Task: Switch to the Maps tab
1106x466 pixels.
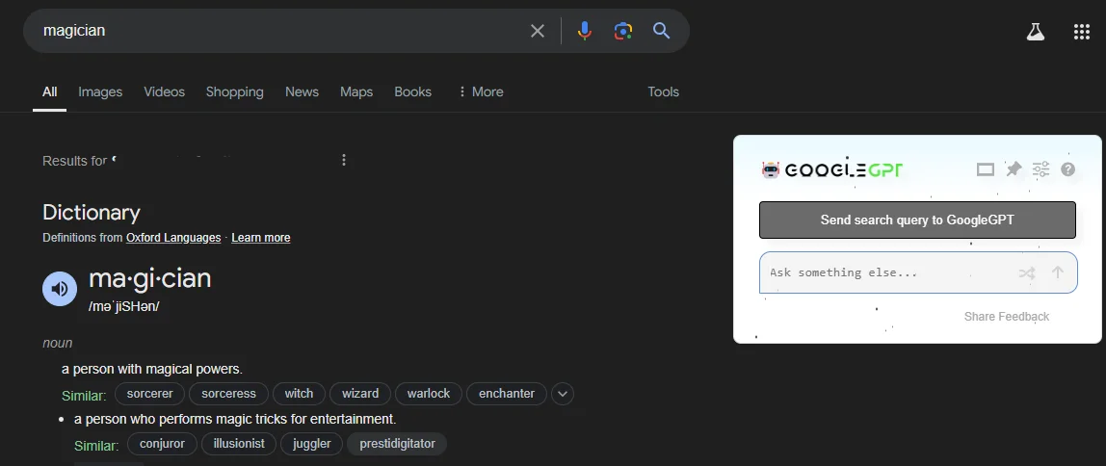Action: 356,91
